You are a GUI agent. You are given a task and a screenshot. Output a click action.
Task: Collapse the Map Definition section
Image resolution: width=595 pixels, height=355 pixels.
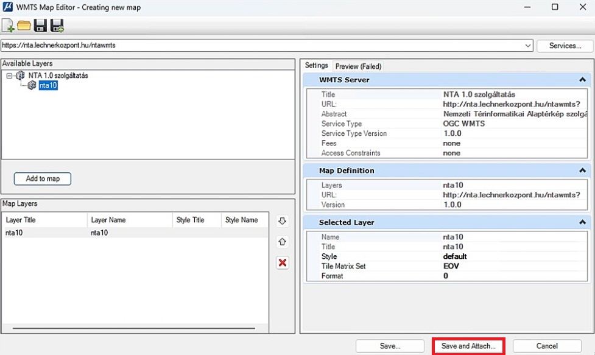point(582,170)
